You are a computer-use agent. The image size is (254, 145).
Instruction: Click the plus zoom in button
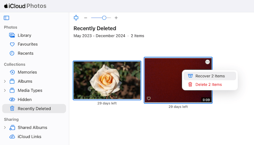(x=116, y=18)
